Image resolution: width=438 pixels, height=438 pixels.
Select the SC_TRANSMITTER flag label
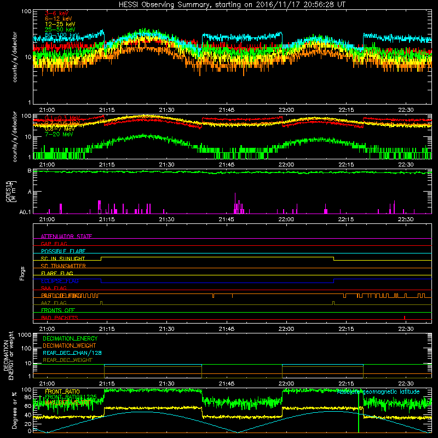pos(63,266)
